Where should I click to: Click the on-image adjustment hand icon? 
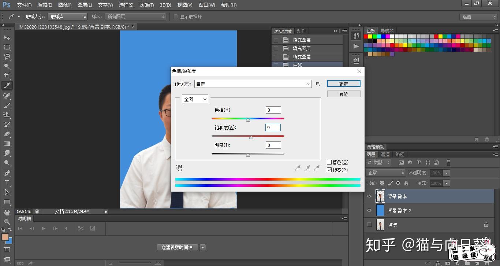click(179, 168)
